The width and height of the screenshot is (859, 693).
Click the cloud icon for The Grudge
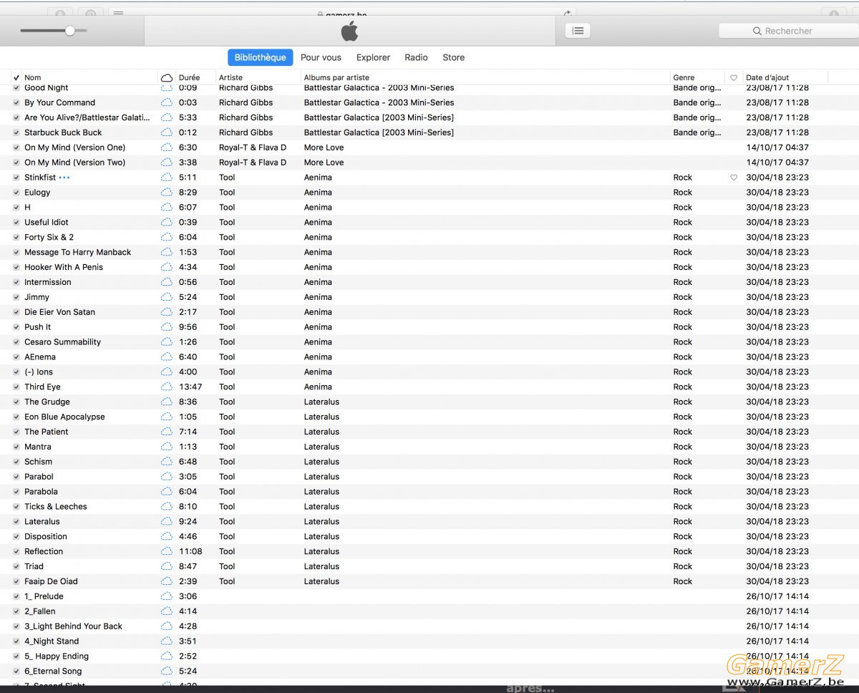167,402
